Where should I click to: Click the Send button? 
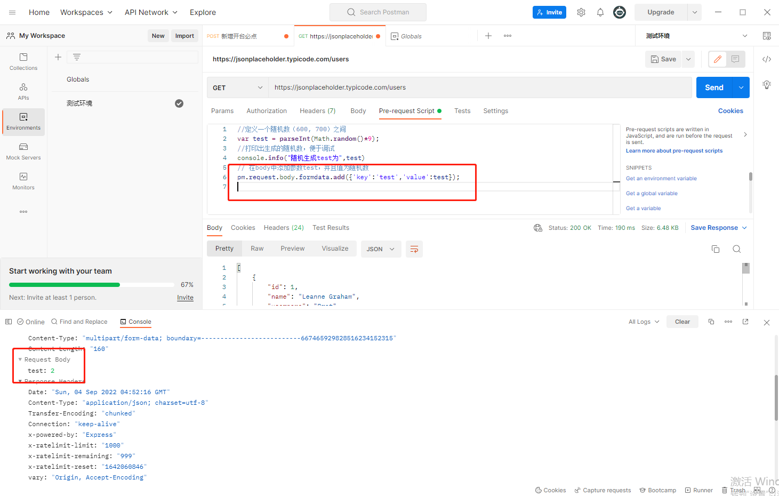pyautogui.click(x=714, y=87)
